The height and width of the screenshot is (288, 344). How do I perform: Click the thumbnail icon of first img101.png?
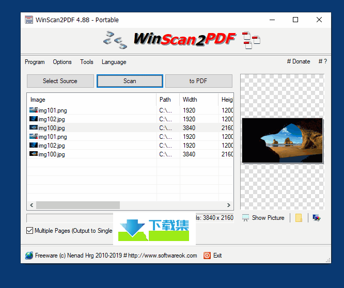coord(34,110)
